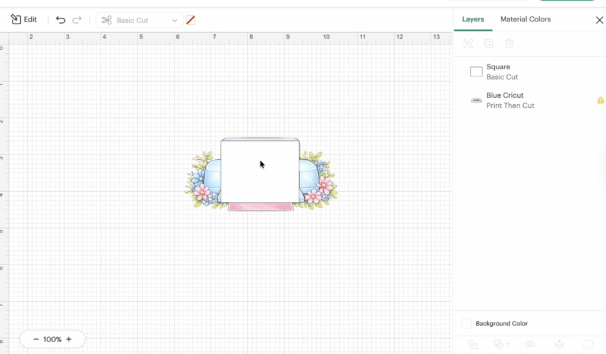Switch to the Material Colors tab
606x354 pixels.
[525, 19]
